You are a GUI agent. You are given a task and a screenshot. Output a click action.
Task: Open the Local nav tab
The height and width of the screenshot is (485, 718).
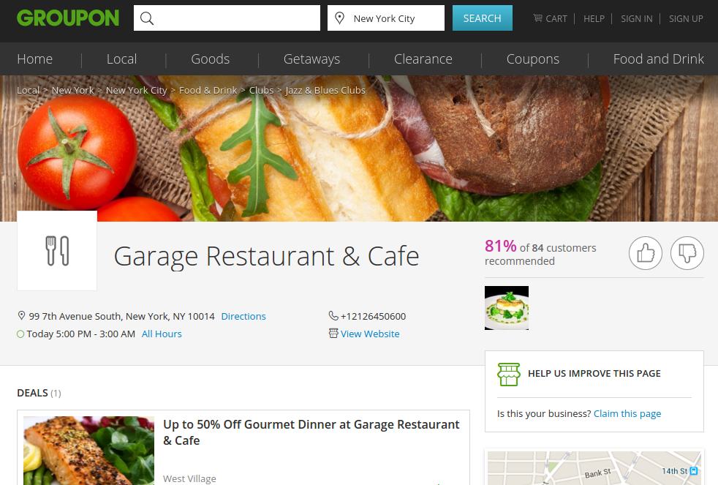[x=122, y=59]
